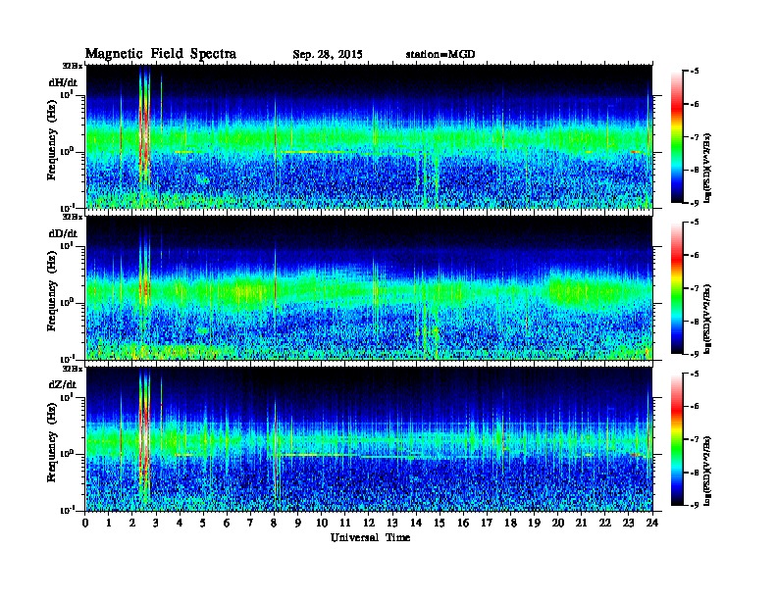
Task: Click the '20' hour tick label
Action: 558,523
